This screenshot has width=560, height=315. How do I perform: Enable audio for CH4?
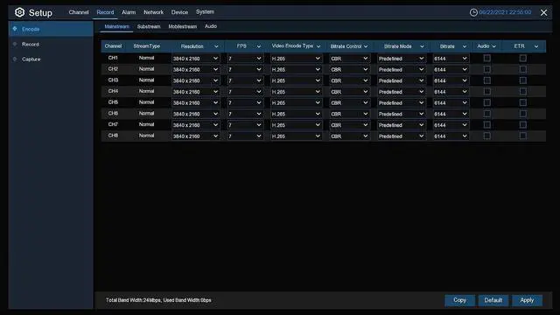(x=486, y=91)
